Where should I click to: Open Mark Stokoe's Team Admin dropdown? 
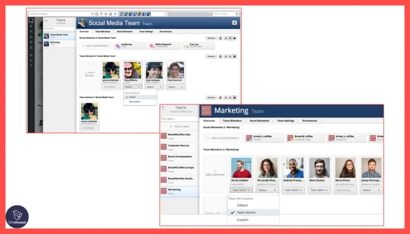(319, 190)
